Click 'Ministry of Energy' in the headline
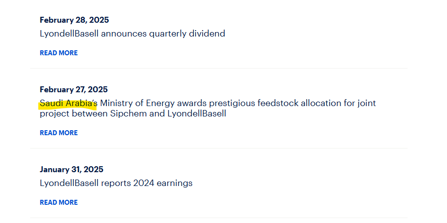 point(136,103)
